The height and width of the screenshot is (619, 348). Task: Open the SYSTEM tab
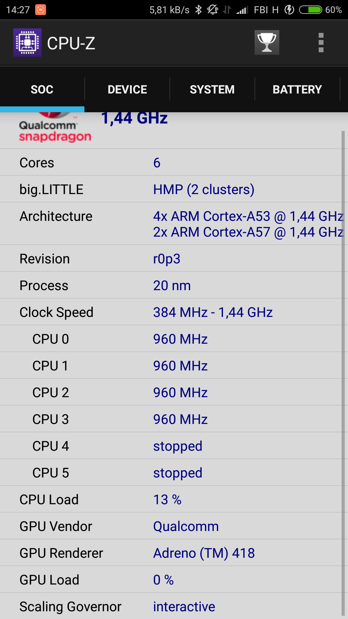tap(212, 90)
